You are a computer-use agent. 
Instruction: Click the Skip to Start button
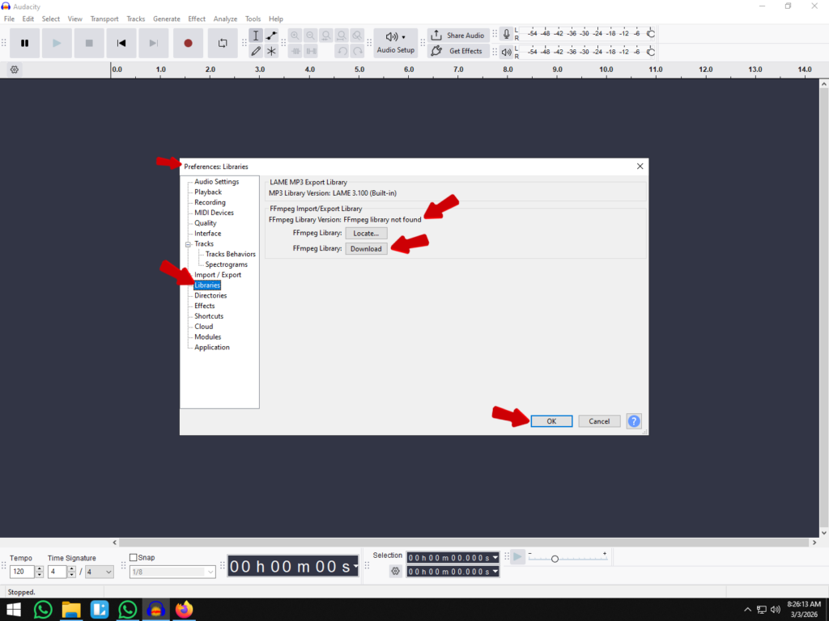121,43
